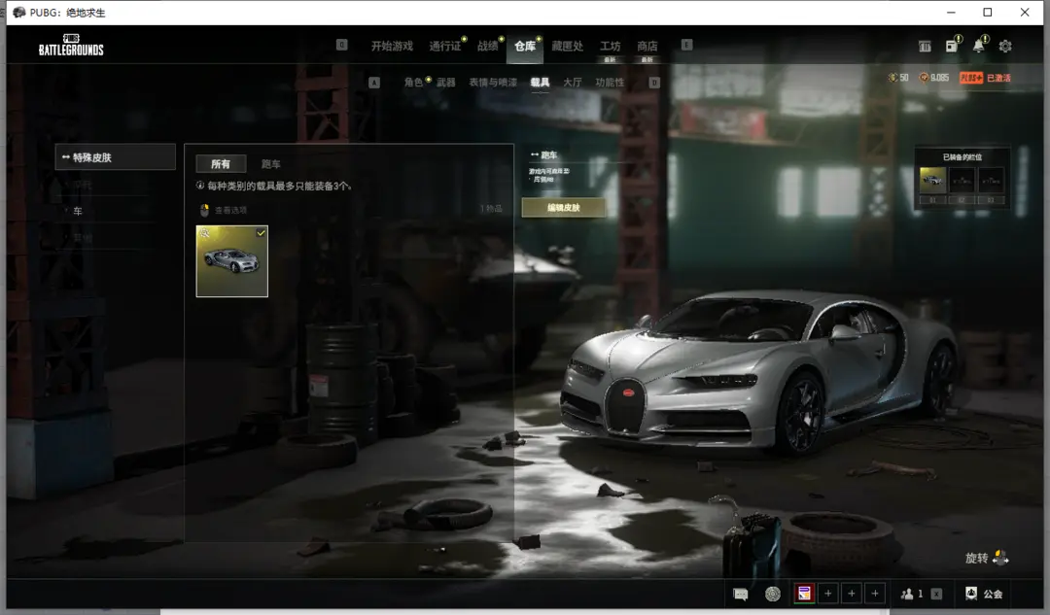
Task: Collapse the 特殊皮肤 category
Action: [x=115, y=157]
